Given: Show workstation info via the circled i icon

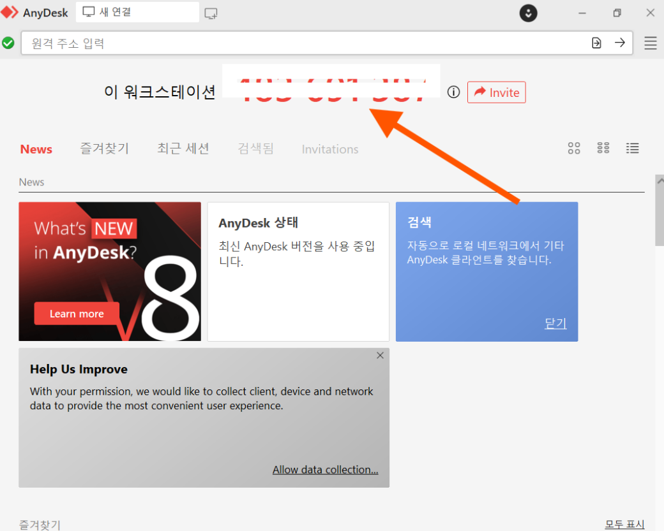Looking at the screenshot, I should (x=453, y=92).
